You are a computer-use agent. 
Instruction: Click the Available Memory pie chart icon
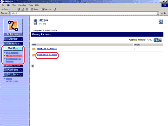(158, 40)
